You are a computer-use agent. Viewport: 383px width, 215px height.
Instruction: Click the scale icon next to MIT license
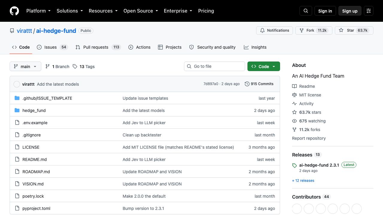[x=294, y=95]
